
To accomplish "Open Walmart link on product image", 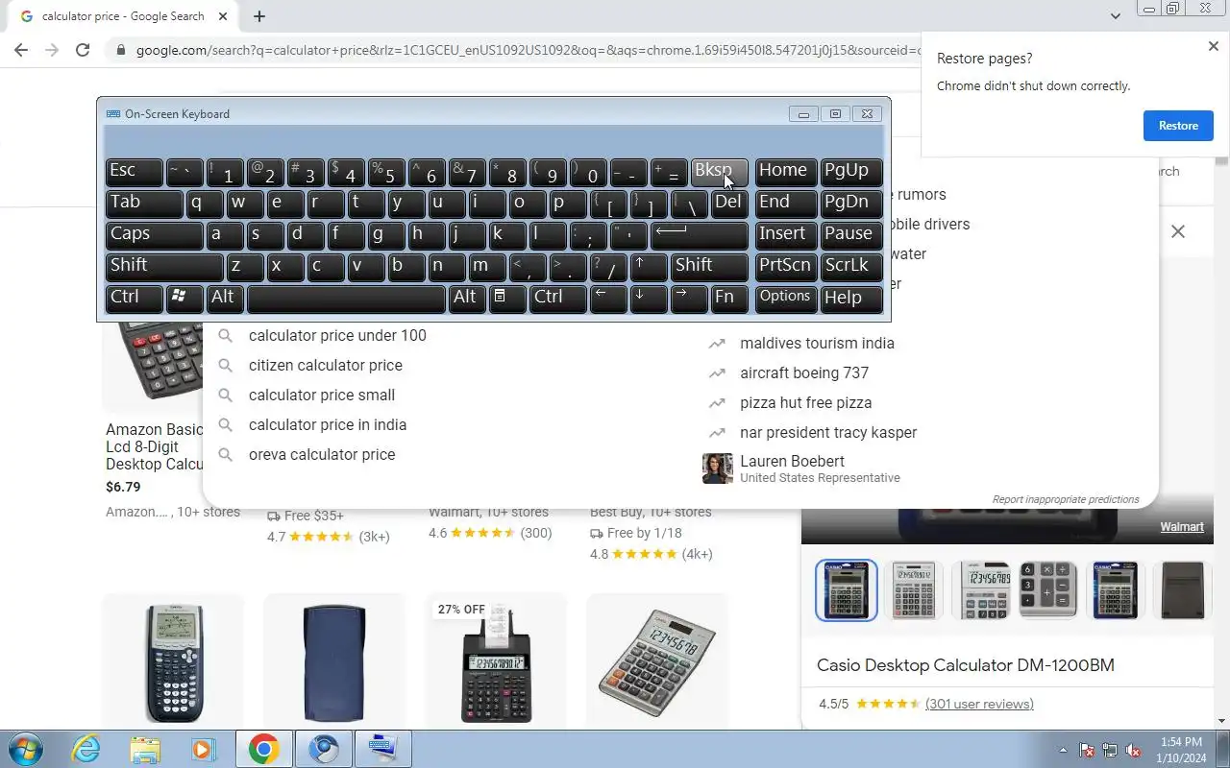I will (1182, 527).
